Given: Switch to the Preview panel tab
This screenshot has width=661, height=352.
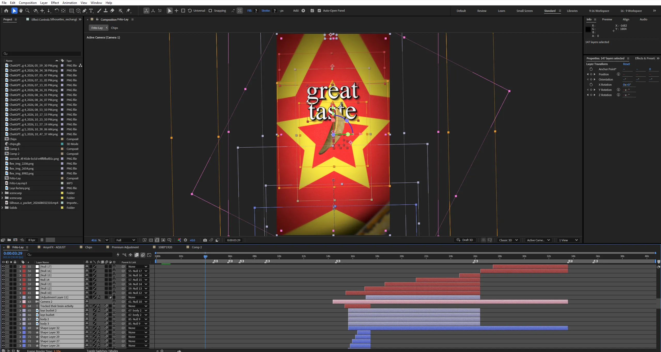Looking at the screenshot, I should point(607,19).
